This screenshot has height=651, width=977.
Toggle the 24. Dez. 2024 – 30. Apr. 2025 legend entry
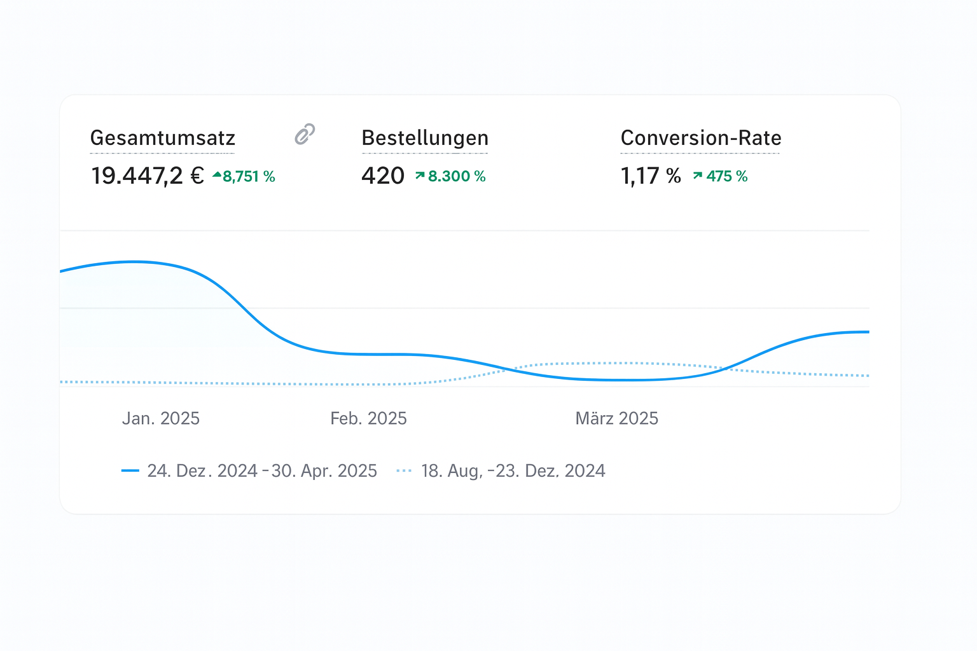tap(262, 470)
